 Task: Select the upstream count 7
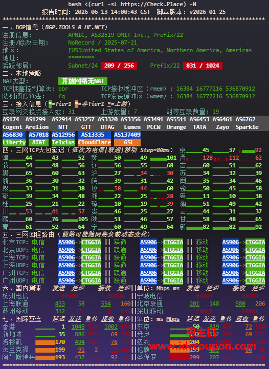tap(135, 112)
